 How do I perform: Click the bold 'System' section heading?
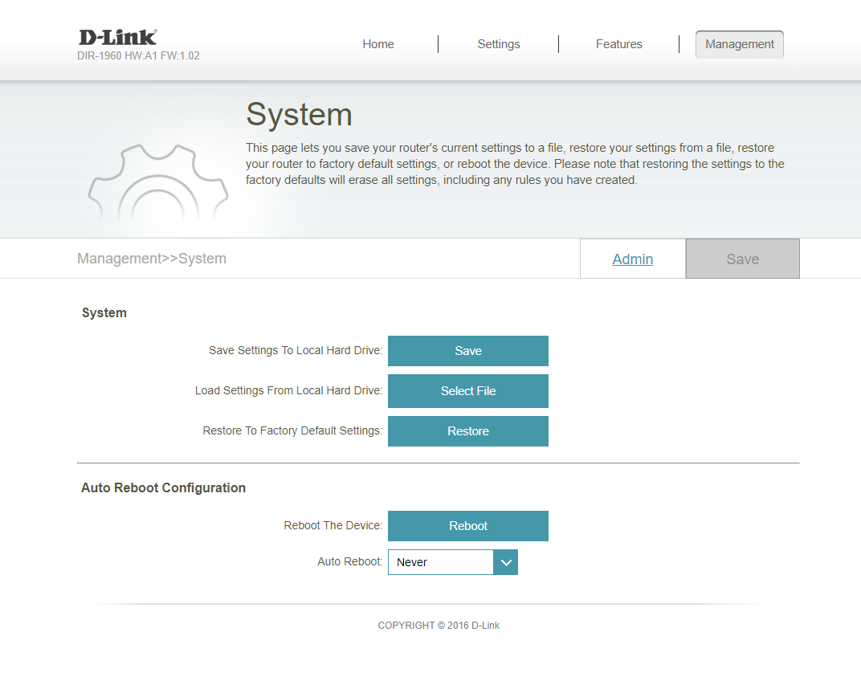click(x=104, y=313)
